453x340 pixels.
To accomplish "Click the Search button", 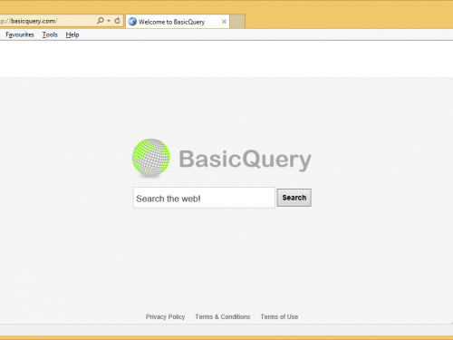I will [294, 198].
